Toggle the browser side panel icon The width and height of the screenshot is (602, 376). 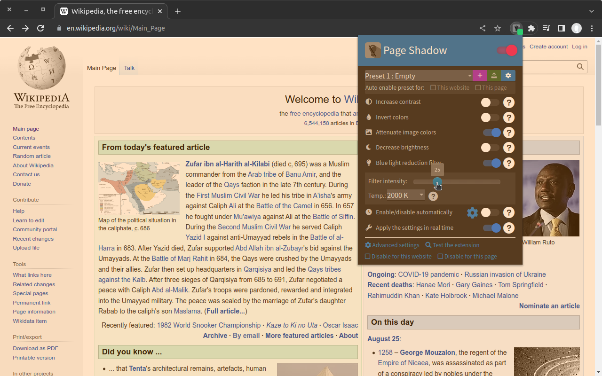[561, 28]
